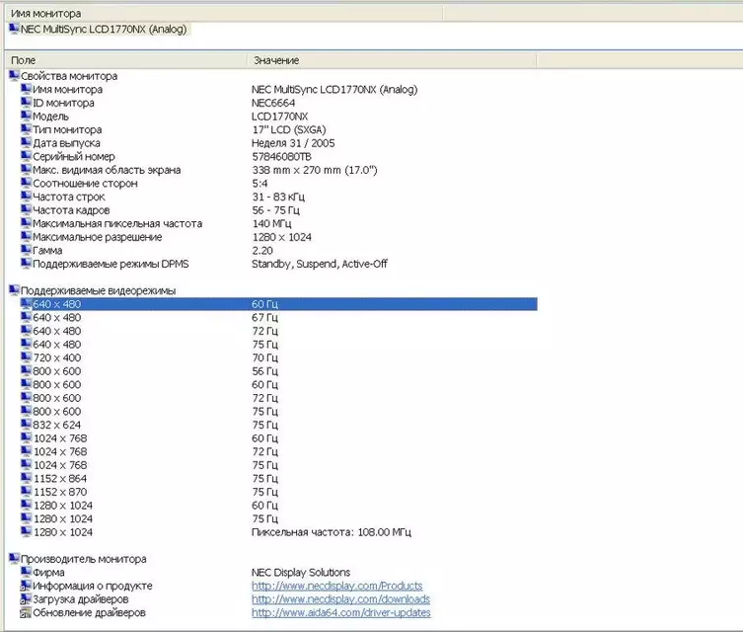Click the value '17" LCD (SXGA)'
Viewport: 743px width, 632px height.
pyautogui.click(x=289, y=129)
